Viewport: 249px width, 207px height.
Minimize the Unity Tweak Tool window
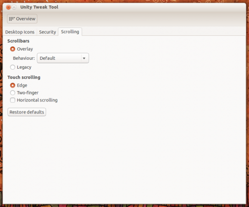tap(14, 7)
